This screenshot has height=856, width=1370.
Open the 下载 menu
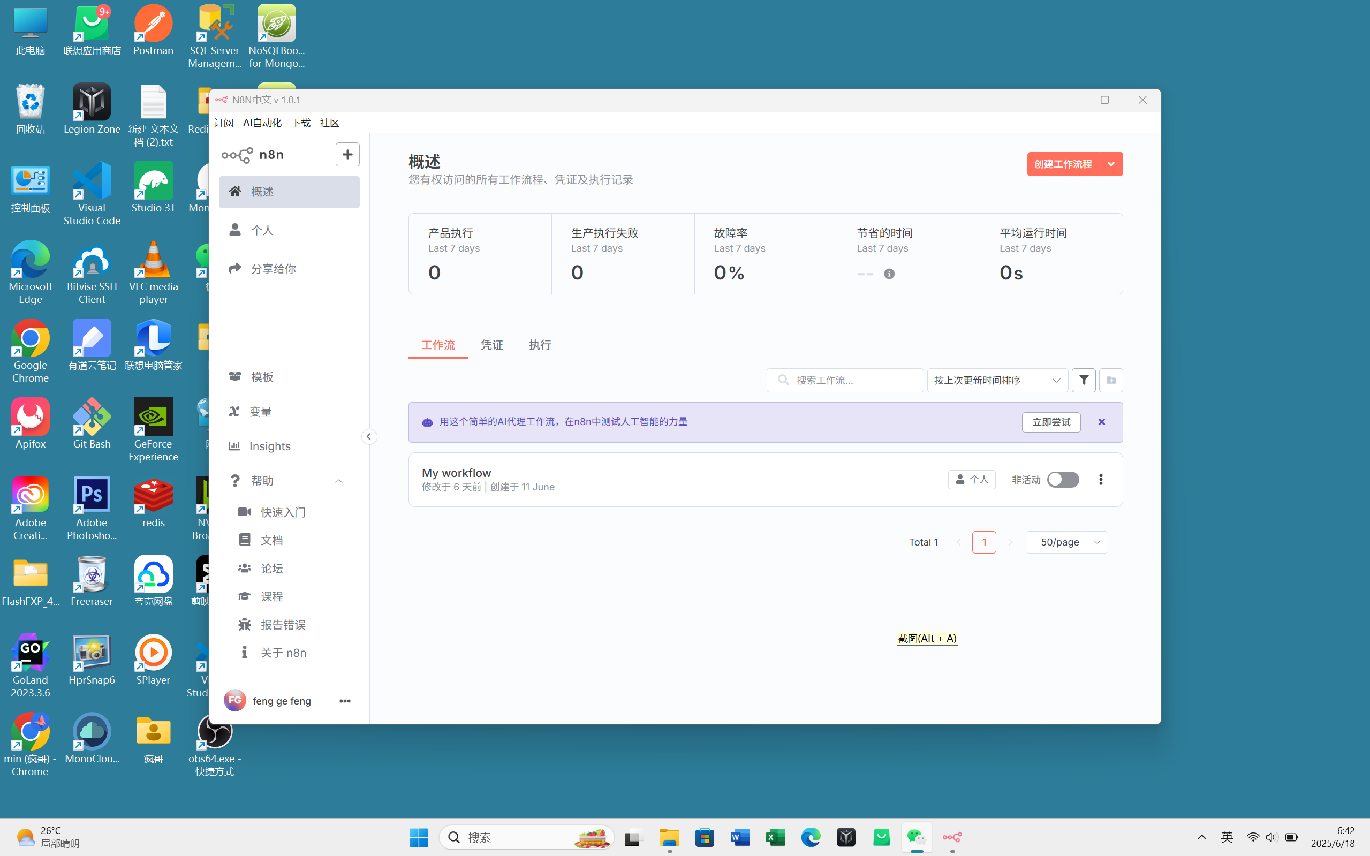300,123
